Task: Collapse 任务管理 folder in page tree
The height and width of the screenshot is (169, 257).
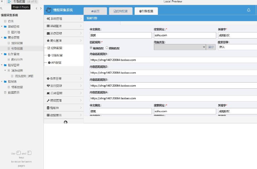Action: point(2,54)
